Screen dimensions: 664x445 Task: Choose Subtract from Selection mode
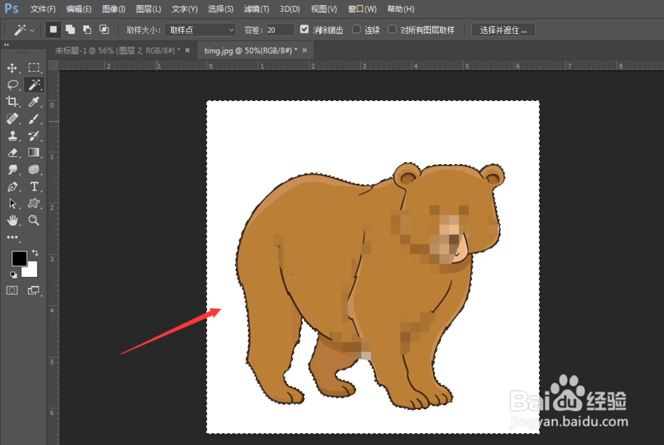[x=87, y=30]
